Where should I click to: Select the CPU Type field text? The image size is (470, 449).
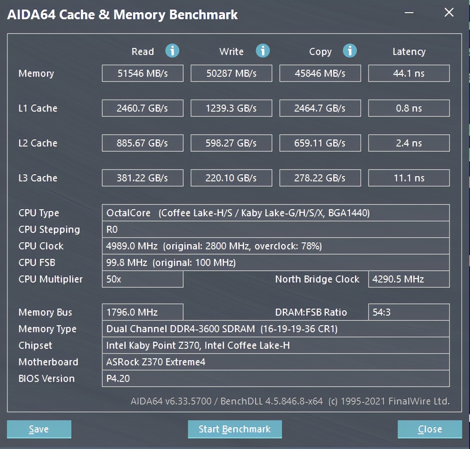[275, 213]
